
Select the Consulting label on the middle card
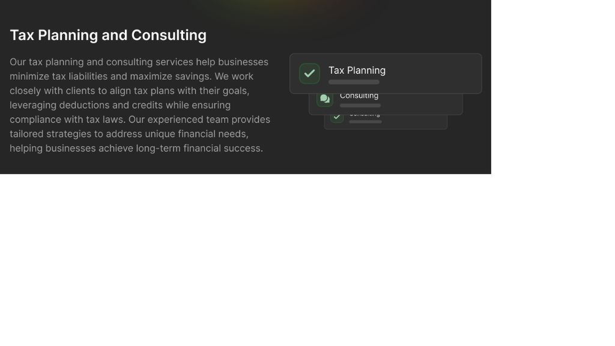coord(359,96)
